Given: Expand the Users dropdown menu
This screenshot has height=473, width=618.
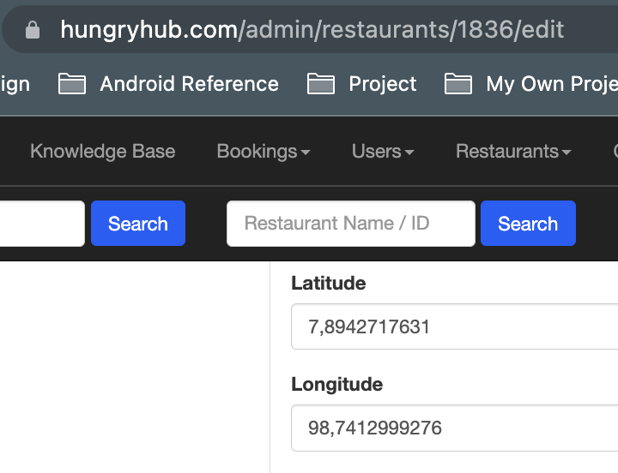Looking at the screenshot, I should point(382,152).
